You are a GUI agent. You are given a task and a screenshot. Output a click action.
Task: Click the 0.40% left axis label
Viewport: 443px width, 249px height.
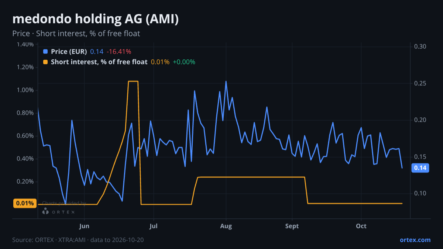(x=25, y=159)
